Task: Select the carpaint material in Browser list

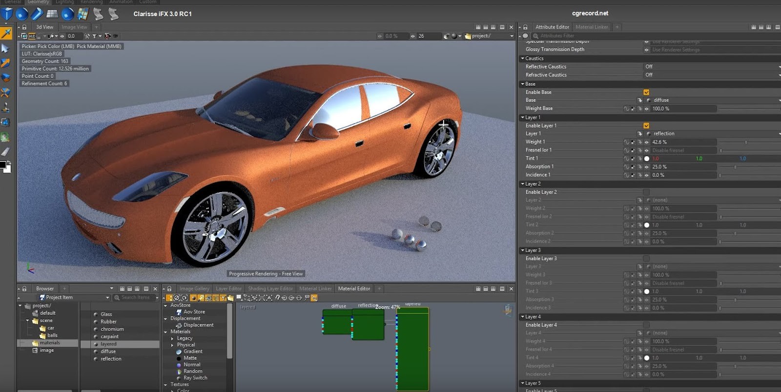Action: coord(109,337)
